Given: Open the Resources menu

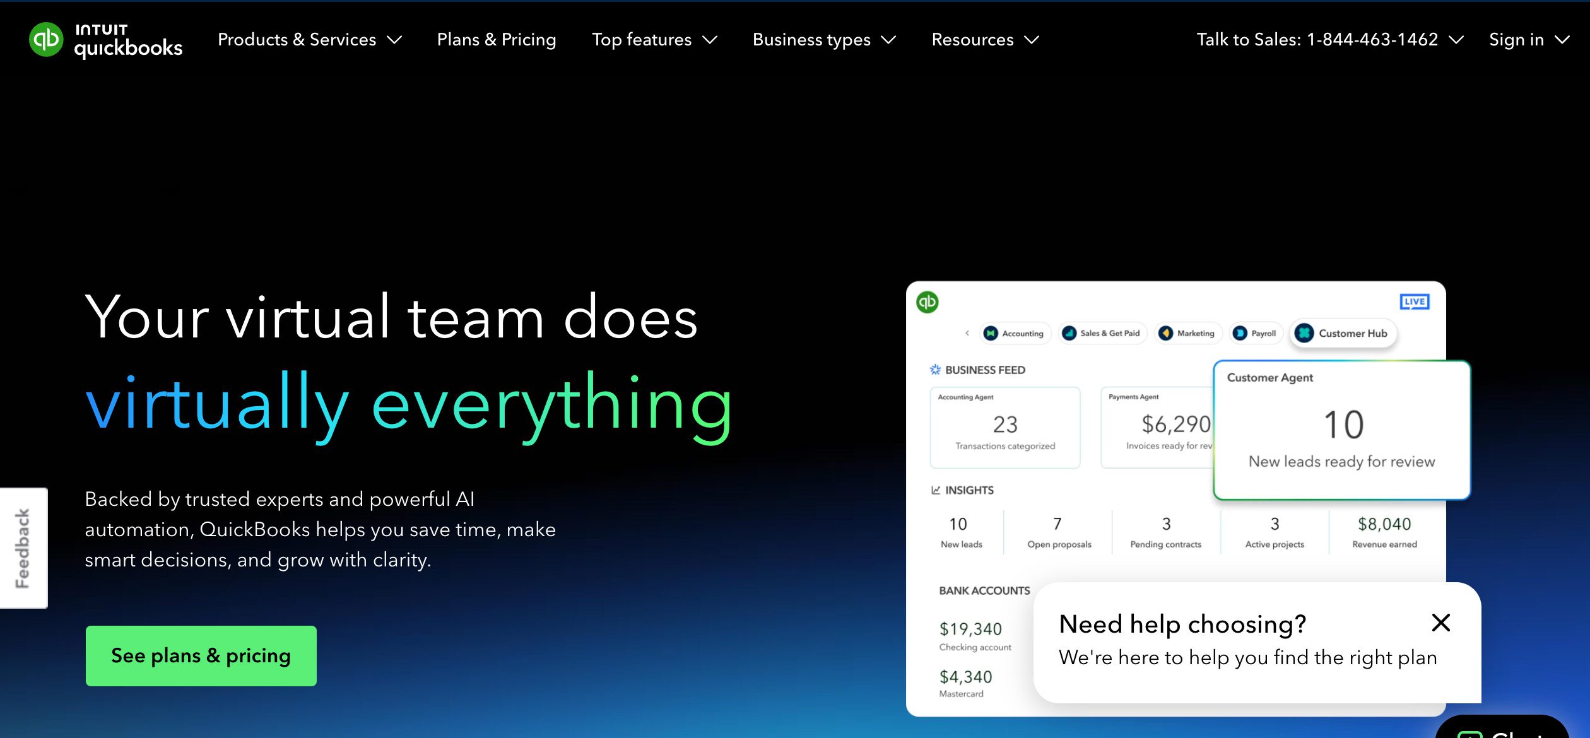Looking at the screenshot, I should pos(984,40).
